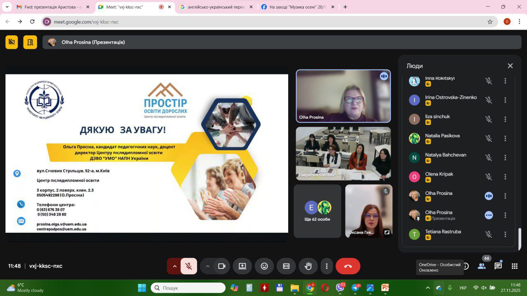
Task: Start screen sharing with the present button
Action: point(242,266)
